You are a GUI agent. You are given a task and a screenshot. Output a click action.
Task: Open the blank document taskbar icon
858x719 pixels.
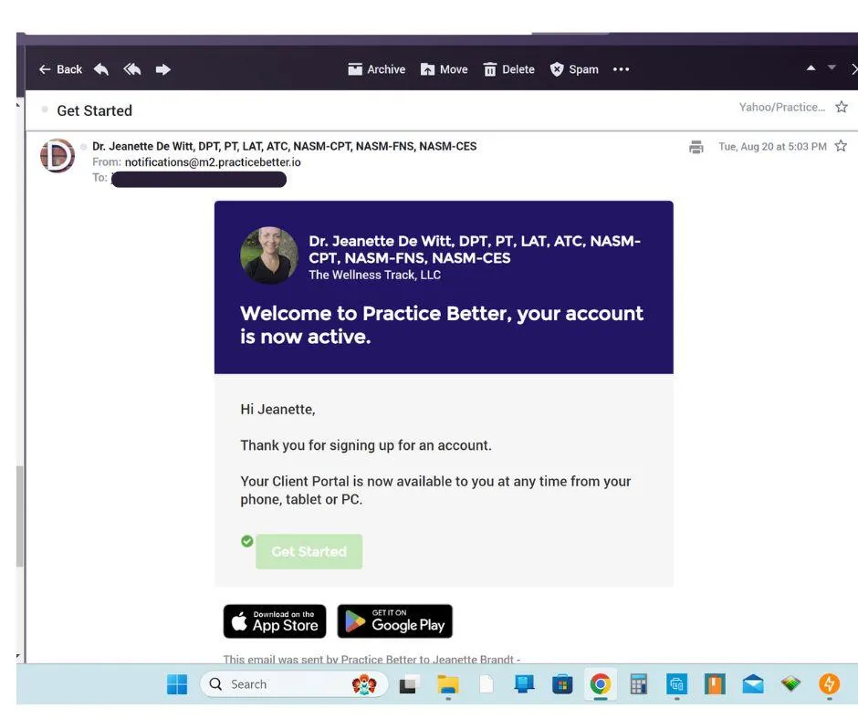click(487, 684)
